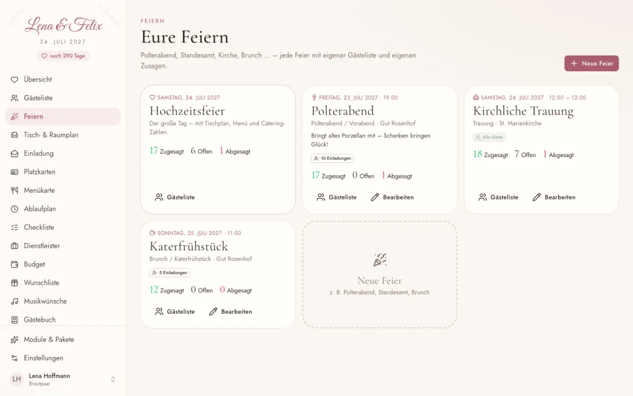This screenshot has height=396, width=633.
Task: Click the 'Alle Gäste' badge
Action: [x=489, y=137]
